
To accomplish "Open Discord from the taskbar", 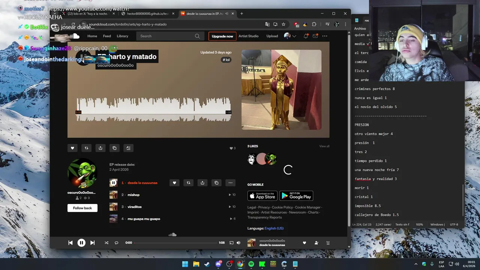I will [218, 264].
